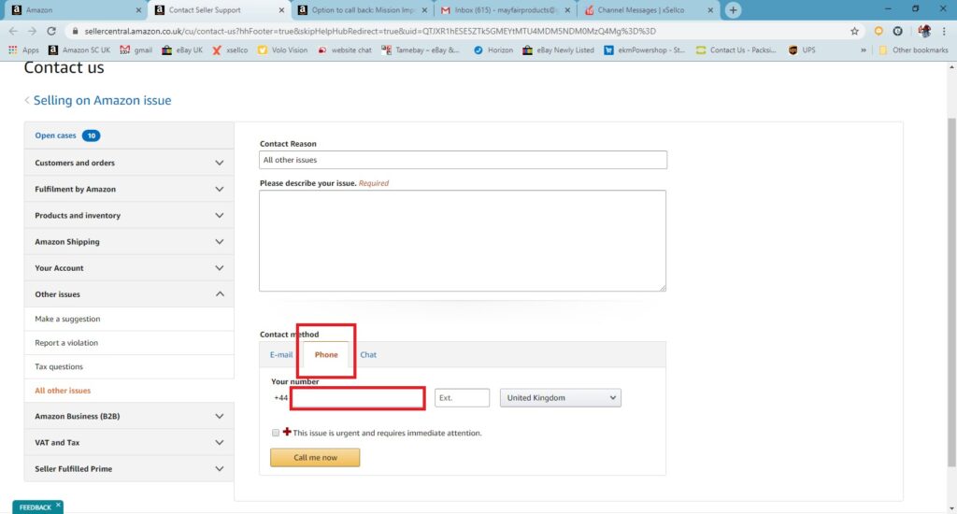Viewport: 957px width, 514px height.
Task: Expand the Customers and orders section
Action: point(129,163)
